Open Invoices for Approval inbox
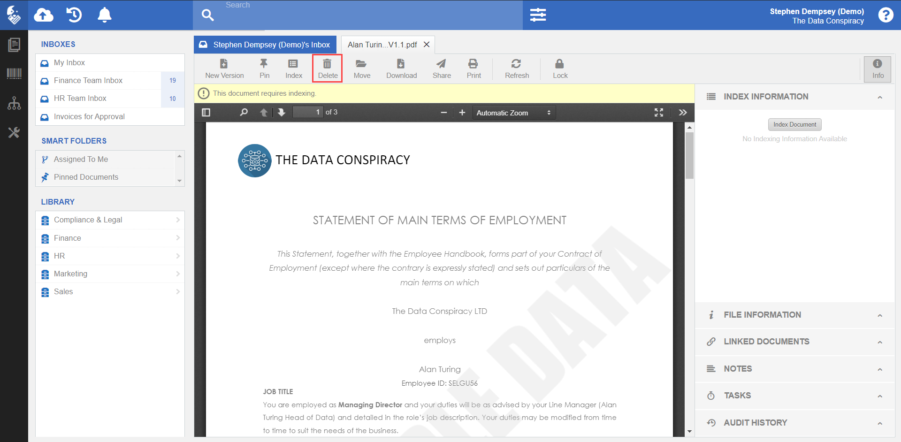 click(110, 116)
